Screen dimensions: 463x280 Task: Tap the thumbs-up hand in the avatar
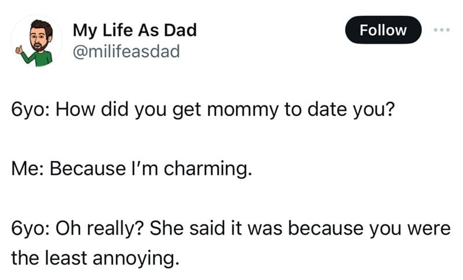point(19,49)
